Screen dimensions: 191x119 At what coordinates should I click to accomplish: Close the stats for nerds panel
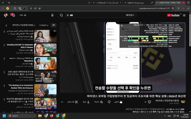[x=121, y=25]
